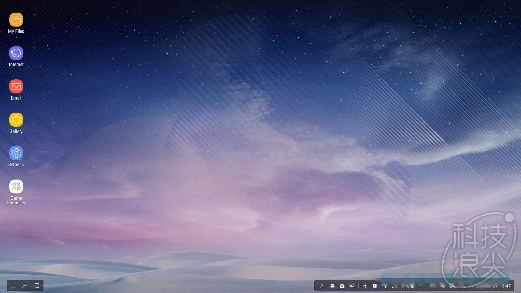Click the alarm clock status icon

[374, 286]
